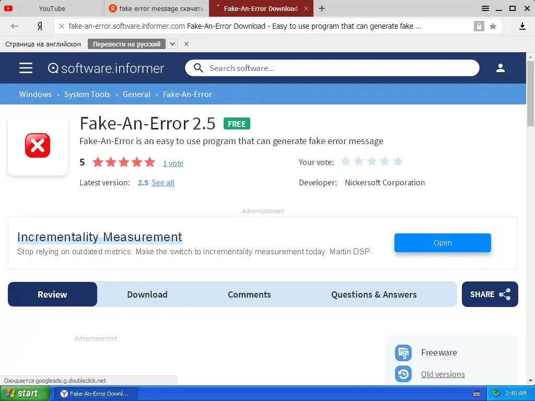The image size is (535, 401).
Task: Stop page loading with the X icon in the address bar
Action: 62,26
